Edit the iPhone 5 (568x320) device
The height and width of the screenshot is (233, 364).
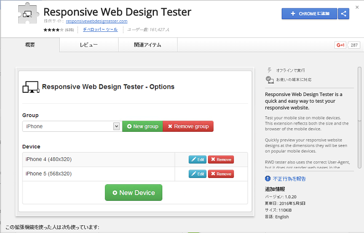[x=198, y=174]
